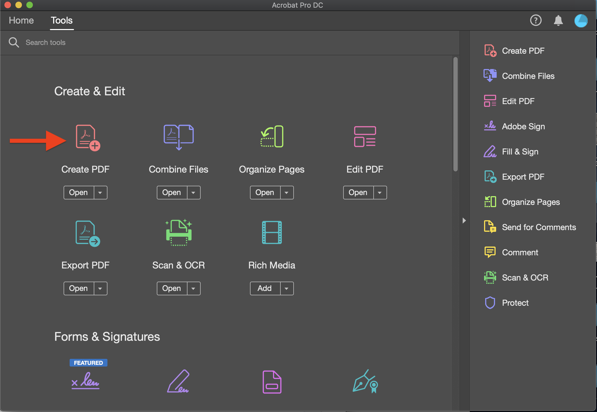The height and width of the screenshot is (412, 597).
Task: Click the 'Scan & OCR' label in right sidebar
Action: (525, 277)
